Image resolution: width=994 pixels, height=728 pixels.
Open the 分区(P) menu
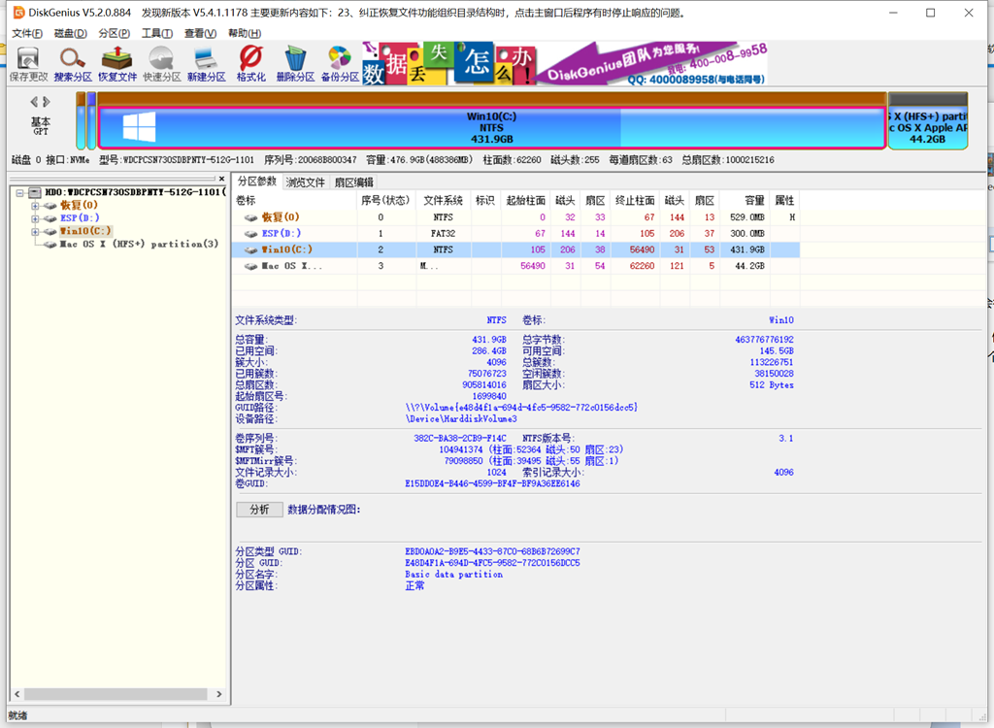[x=115, y=33]
